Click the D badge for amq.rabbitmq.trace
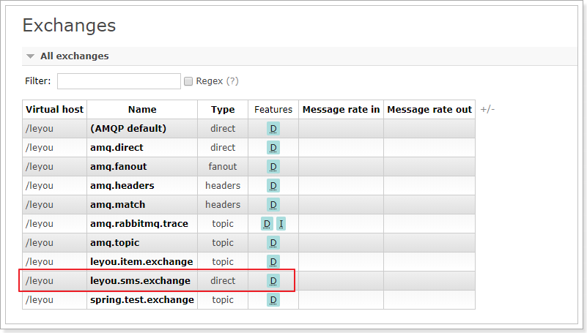The width and height of the screenshot is (587, 333). click(267, 224)
